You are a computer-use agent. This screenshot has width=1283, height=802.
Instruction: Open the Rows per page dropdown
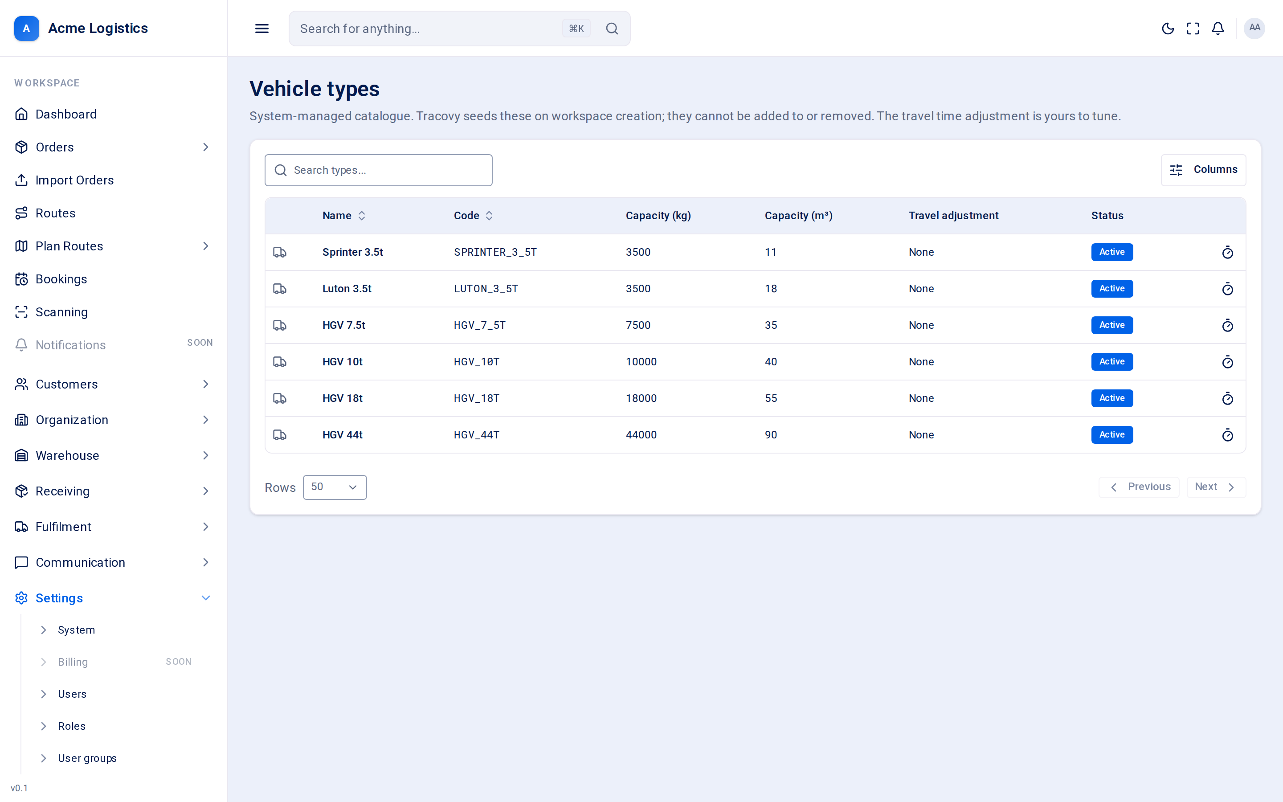point(335,487)
